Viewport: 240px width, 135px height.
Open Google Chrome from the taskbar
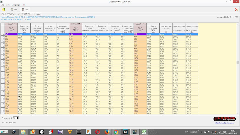[116, 132]
